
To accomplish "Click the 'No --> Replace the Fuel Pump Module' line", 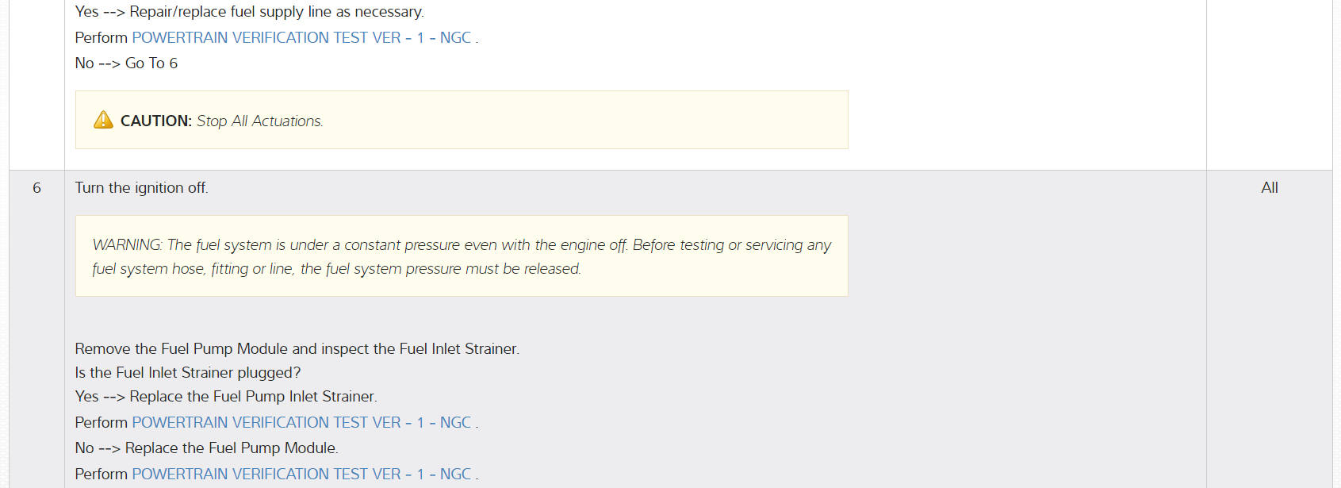I will [x=206, y=448].
